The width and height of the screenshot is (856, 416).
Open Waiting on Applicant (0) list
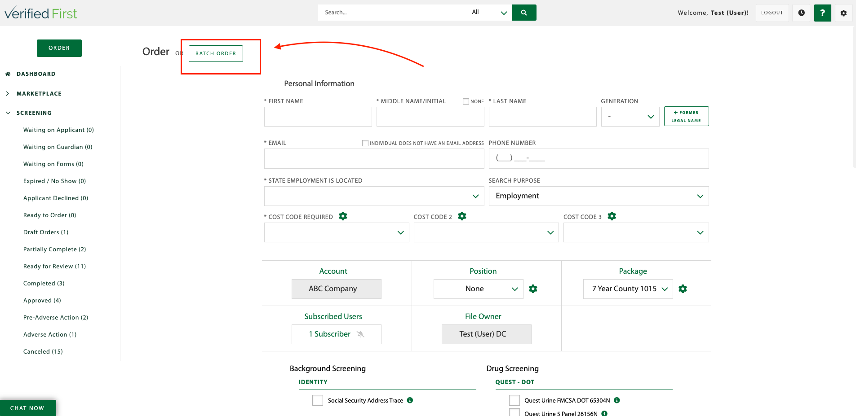pyautogui.click(x=58, y=130)
